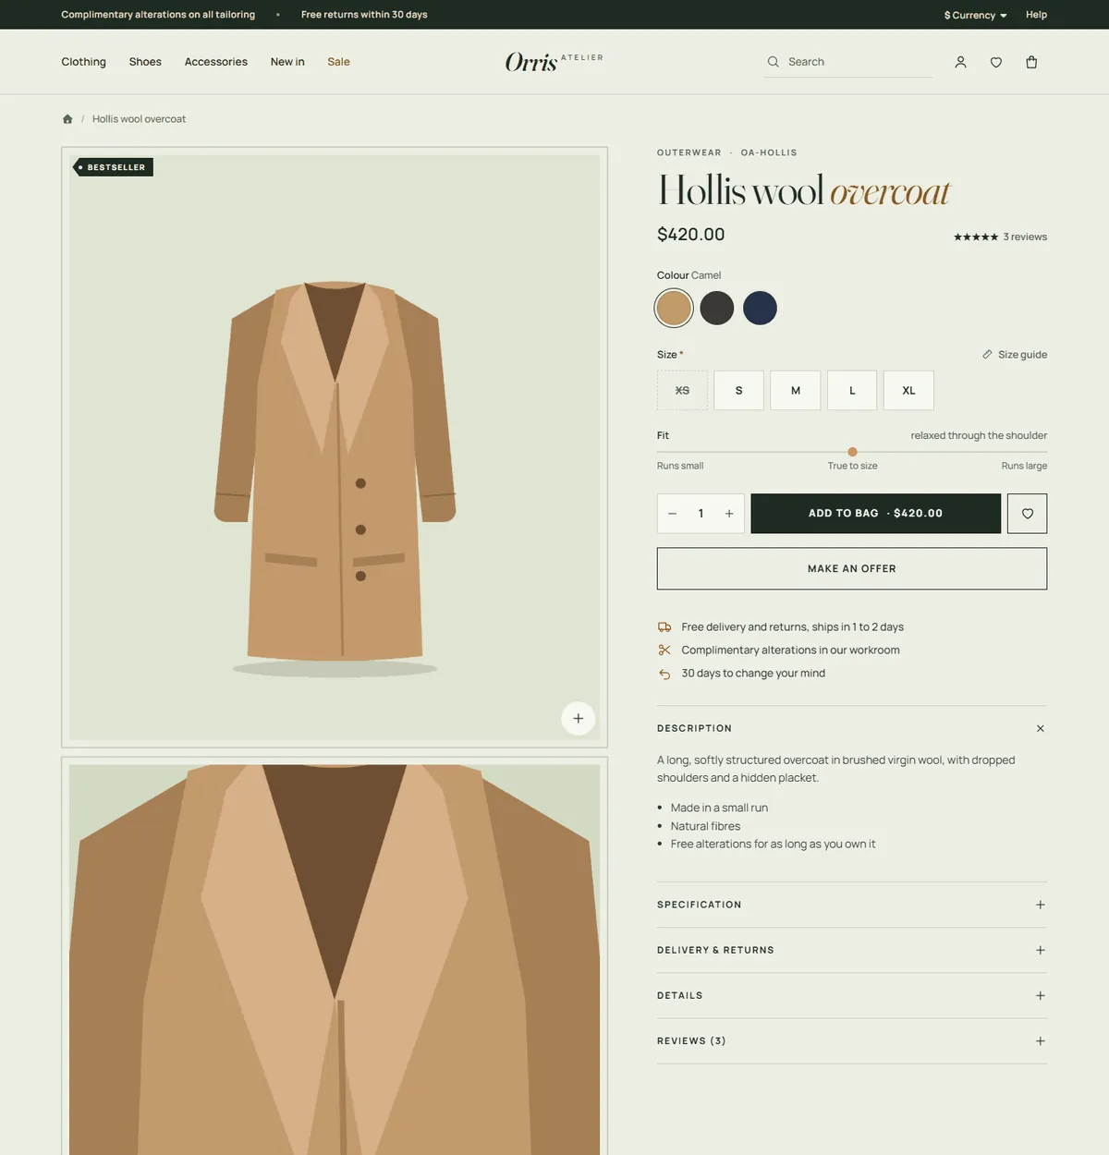Image resolution: width=1109 pixels, height=1155 pixels.
Task: Open the wishlist heart icon in header
Action: (996, 62)
